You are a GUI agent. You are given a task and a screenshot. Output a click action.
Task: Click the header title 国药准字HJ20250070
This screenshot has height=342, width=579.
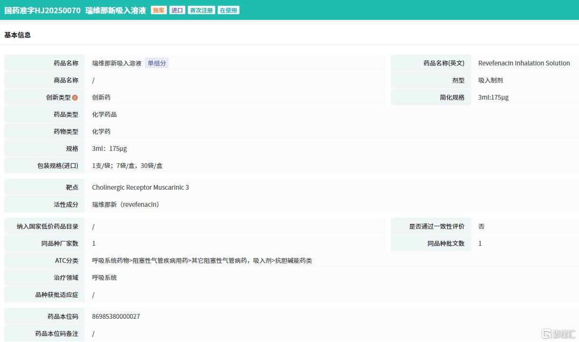(43, 10)
